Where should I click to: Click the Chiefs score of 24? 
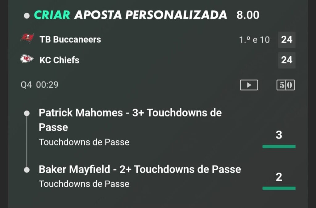(287, 60)
